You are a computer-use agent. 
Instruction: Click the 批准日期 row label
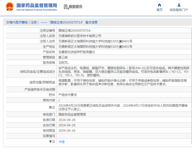click(49, 120)
